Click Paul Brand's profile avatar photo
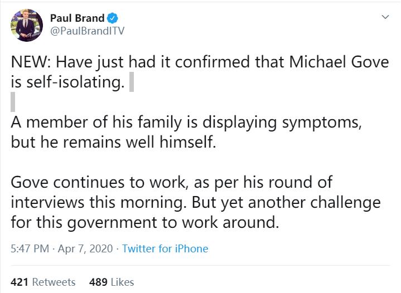 (27, 25)
